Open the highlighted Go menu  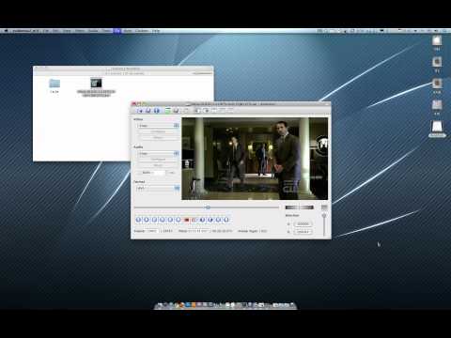point(117,31)
